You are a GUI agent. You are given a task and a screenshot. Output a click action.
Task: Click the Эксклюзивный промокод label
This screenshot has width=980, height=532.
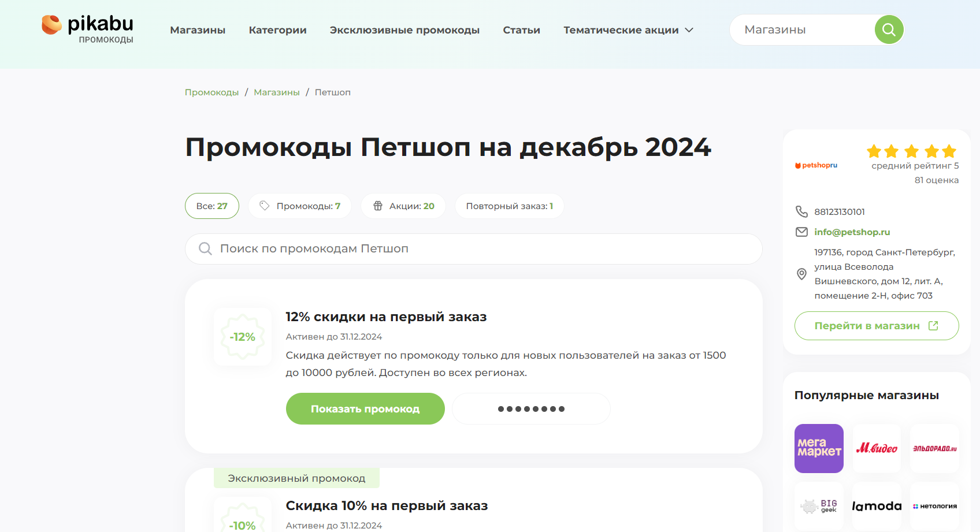tap(296, 478)
